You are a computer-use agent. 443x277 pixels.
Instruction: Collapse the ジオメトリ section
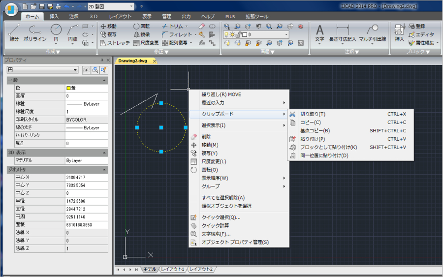pos(104,170)
